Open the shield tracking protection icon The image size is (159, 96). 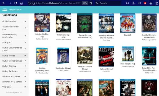click(30, 3)
